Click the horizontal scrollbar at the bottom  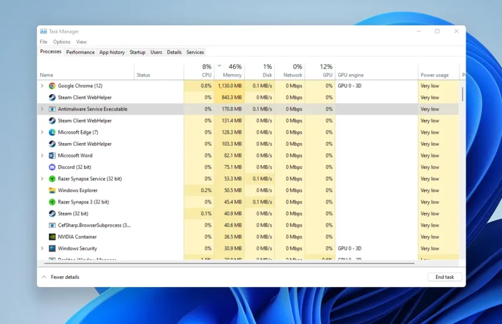coord(229,263)
